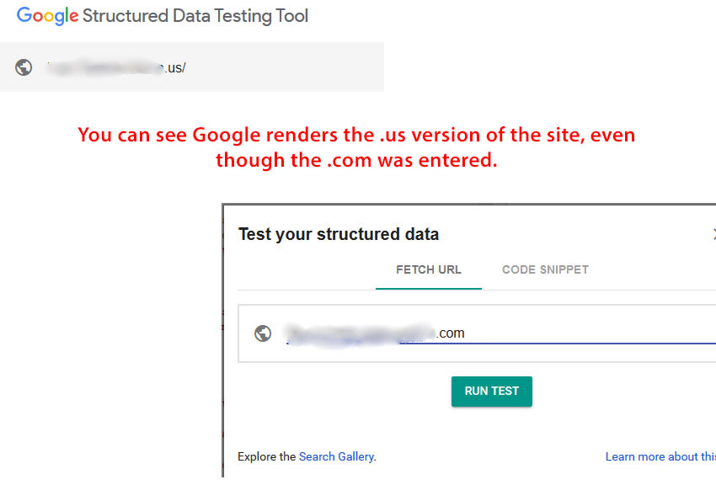Select the Structured Data Testing Tool title
Viewport: 716px width, 485px height.
pyautogui.click(x=195, y=16)
